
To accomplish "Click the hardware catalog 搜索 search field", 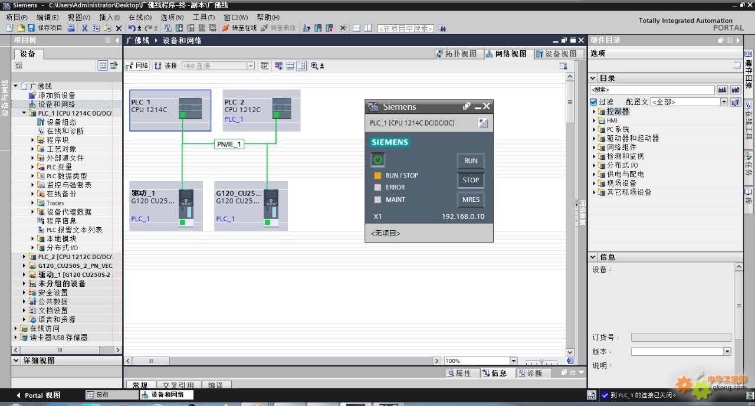I will pos(652,90).
